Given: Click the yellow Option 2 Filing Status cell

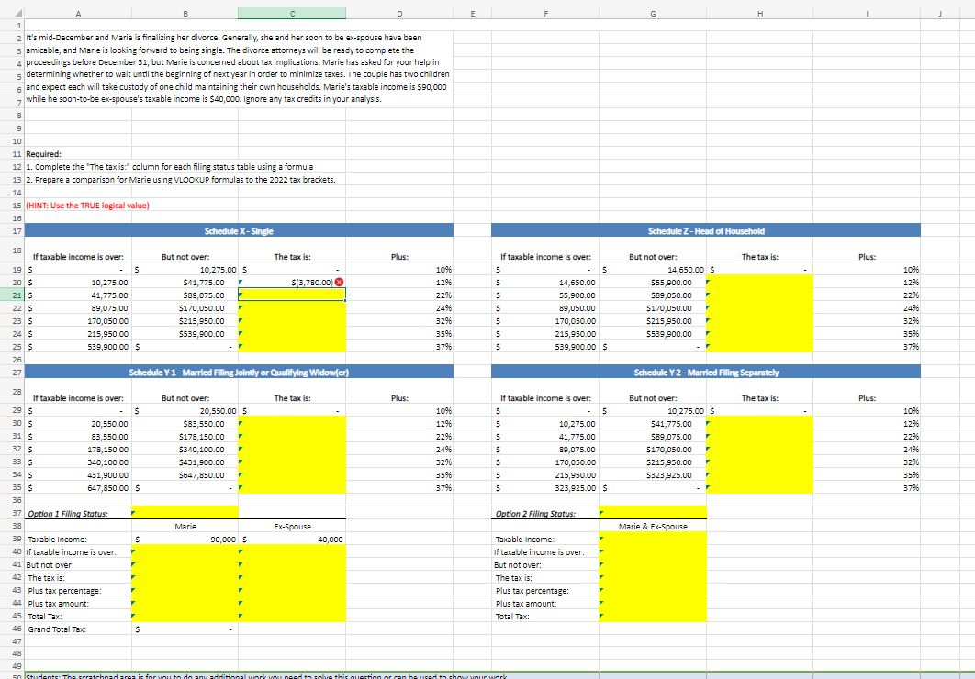Looking at the screenshot, I should coord(653,513).
